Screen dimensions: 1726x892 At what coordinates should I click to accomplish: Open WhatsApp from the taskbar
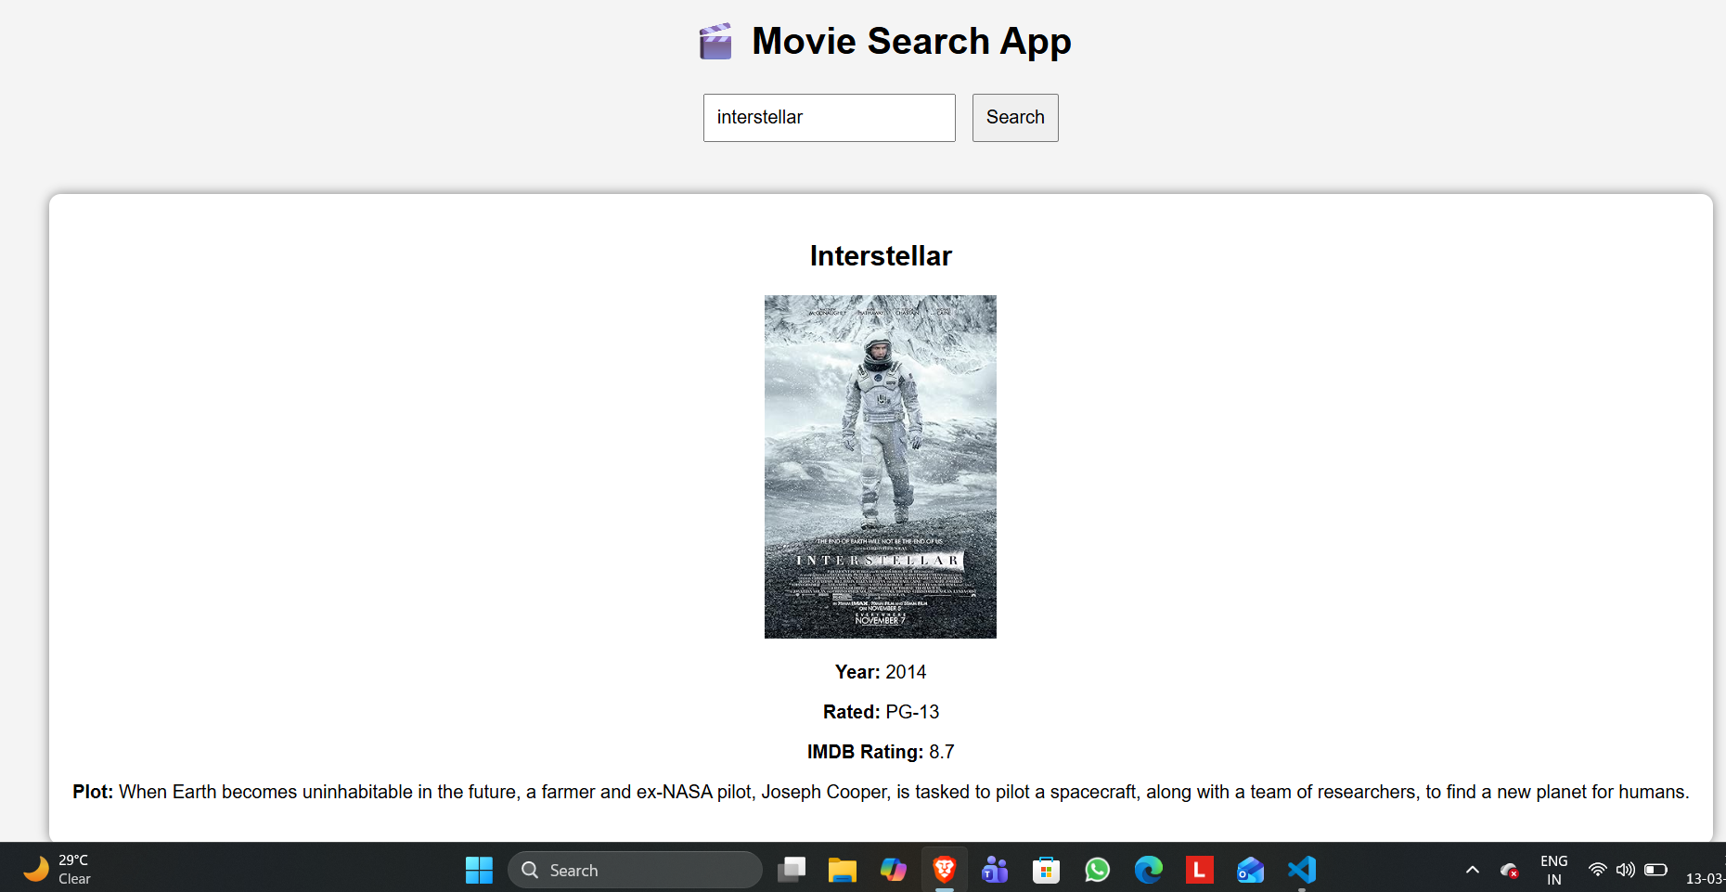coord(1098,870)
